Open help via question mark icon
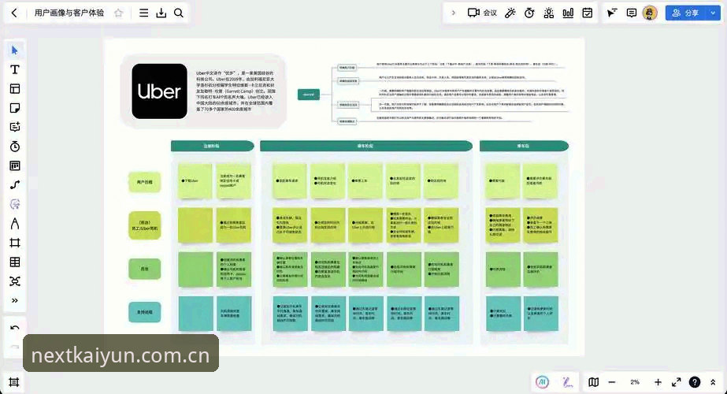 [x=695, y=382]
